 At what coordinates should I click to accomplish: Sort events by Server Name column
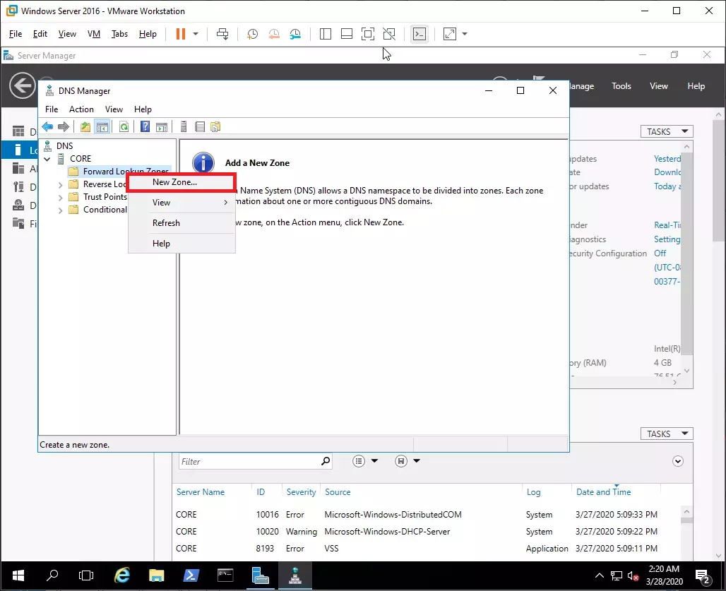point(201,492)
